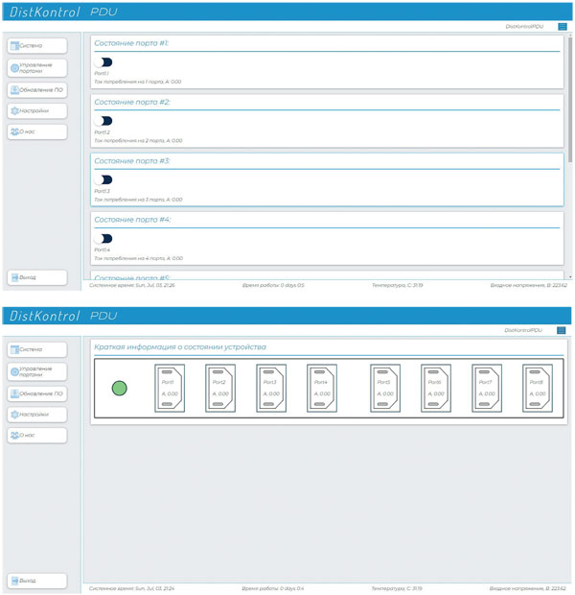Image resolution: width=575 pixels, height=595 pixels.
Task: Click input voltage reading on the device summary page
Action: tap(528, 588)
